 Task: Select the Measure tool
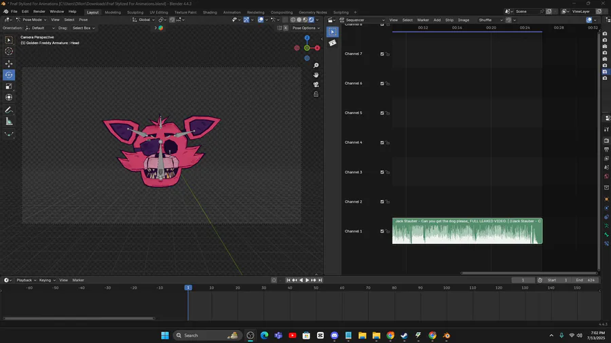9,122
